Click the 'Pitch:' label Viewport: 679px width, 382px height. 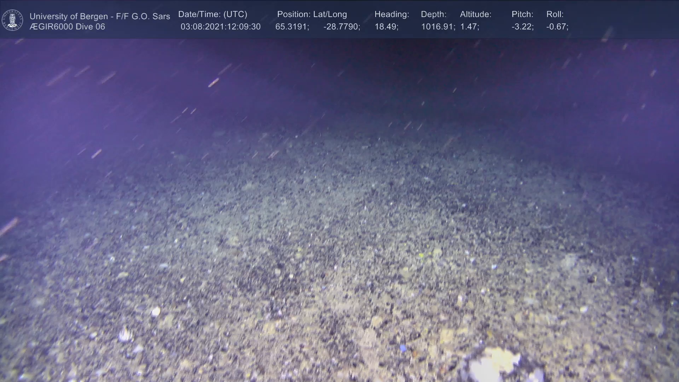click(522, 15)
